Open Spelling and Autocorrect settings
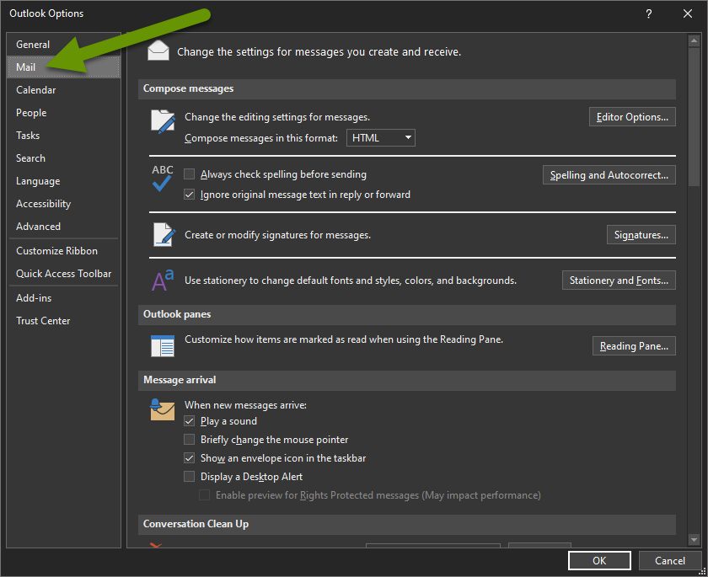The width and height of the screenshot is (708, 577). [x=609, y=174]
